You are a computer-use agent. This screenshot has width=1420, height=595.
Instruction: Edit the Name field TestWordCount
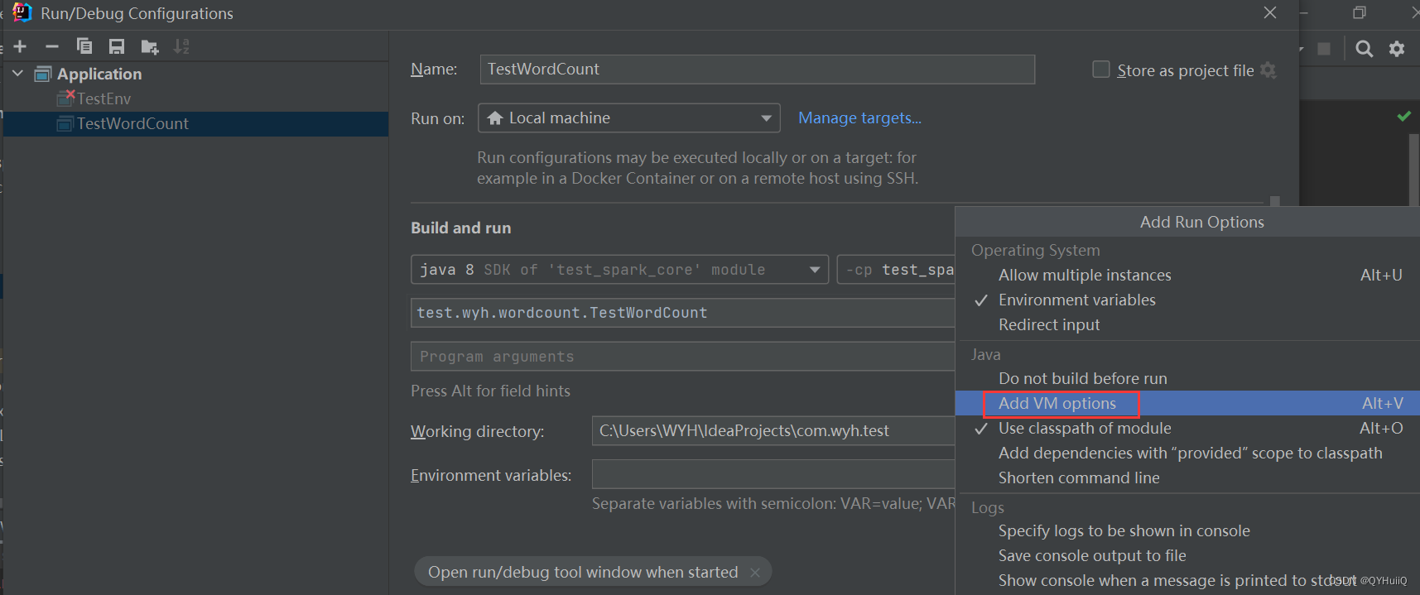tap(758, 70)
